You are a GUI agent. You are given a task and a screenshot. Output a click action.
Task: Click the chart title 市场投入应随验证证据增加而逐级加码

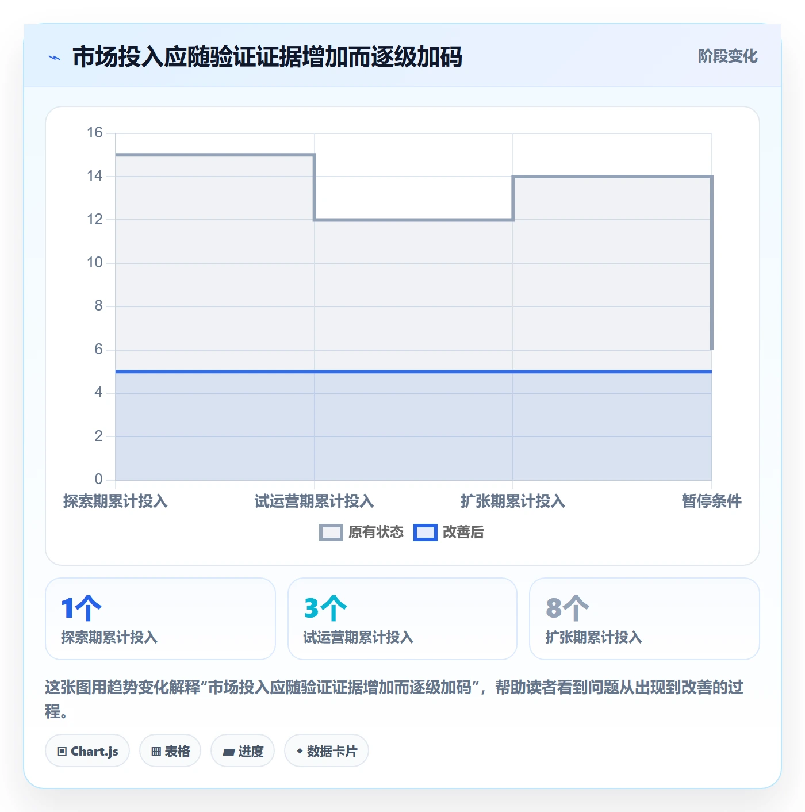[x=267, y=57]
